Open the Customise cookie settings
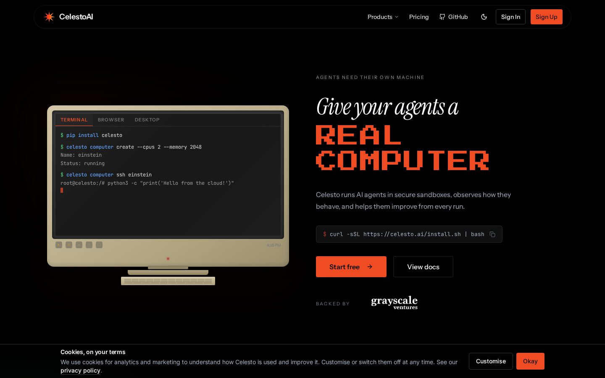 (491, 361)
